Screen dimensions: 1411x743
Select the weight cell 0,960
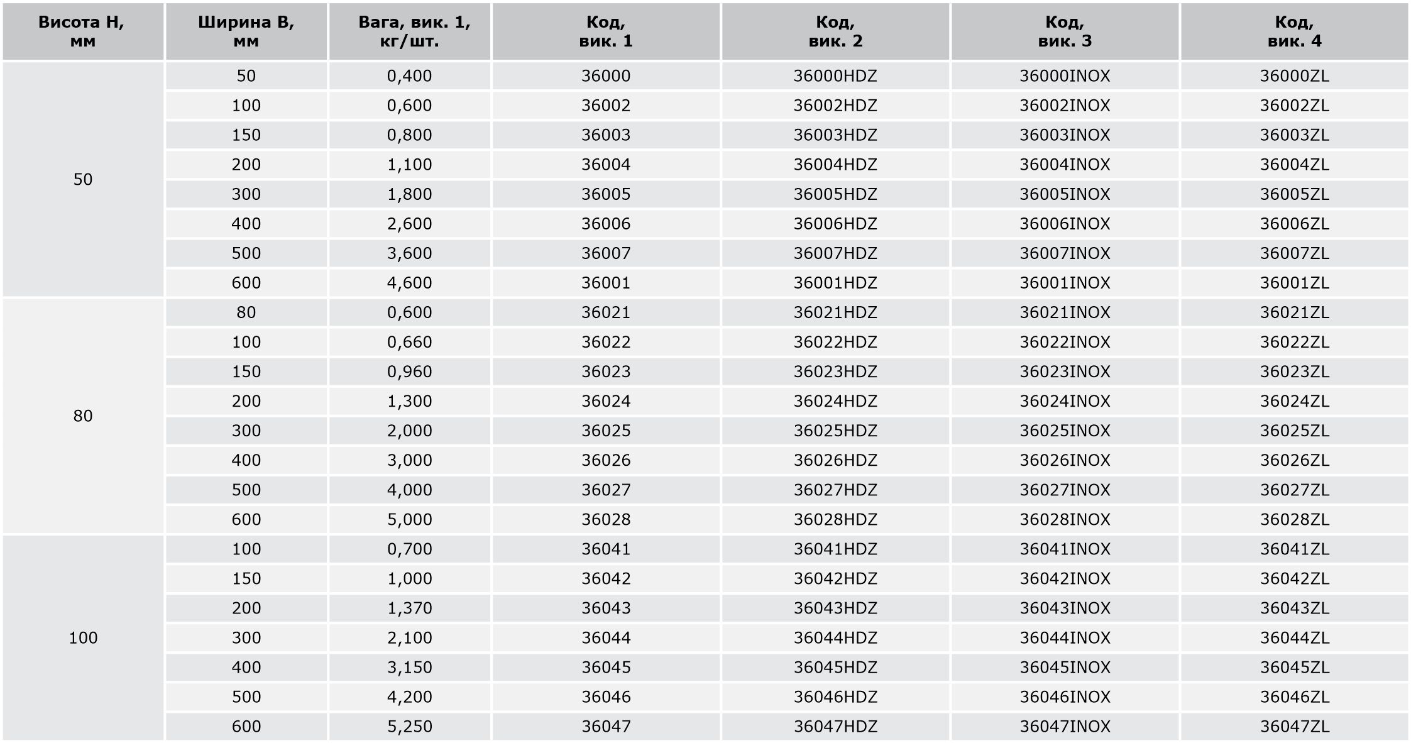[x=409, y=371]
